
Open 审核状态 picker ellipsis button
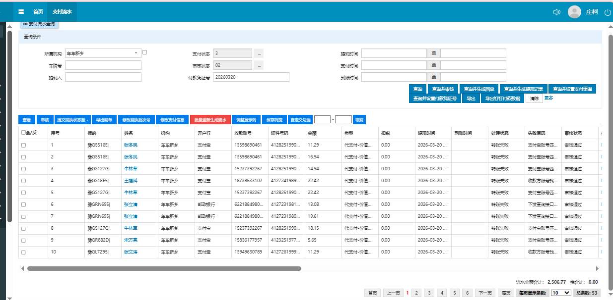[x=259, y=65]
